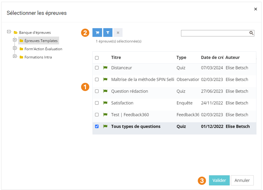263x190 pixels.
Task: Expand the Épreuves Templates tree node
Action: [x=14, y=40]
